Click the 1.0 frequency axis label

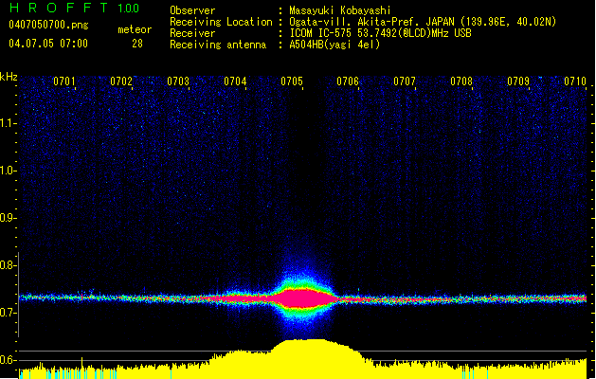pyautogui.click(x=9, y=171)
